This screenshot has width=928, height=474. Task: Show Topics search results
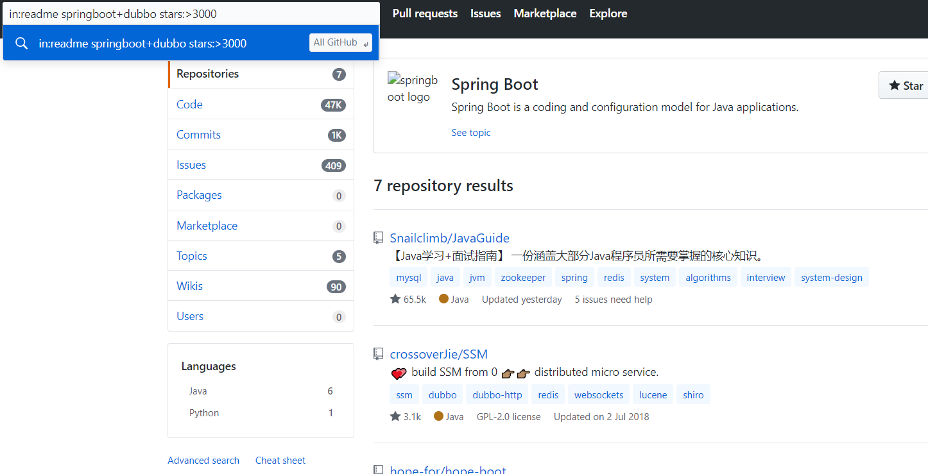(x=261, y=256)
